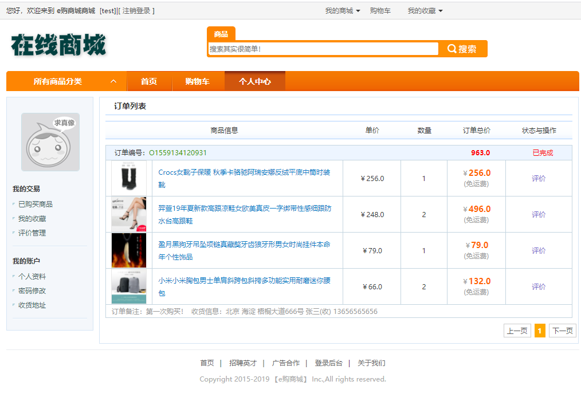Select the 个人中心 navigation tab
Screen dimensions: 581x393
tap(254, 81)
